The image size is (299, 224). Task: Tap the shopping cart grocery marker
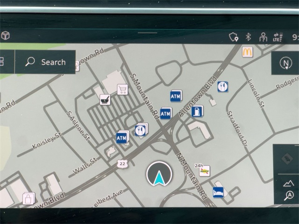(123, 89)
